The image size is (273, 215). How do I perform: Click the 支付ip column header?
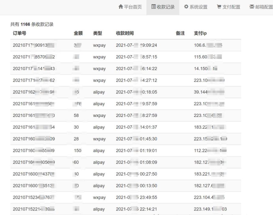tap(201, 33)
